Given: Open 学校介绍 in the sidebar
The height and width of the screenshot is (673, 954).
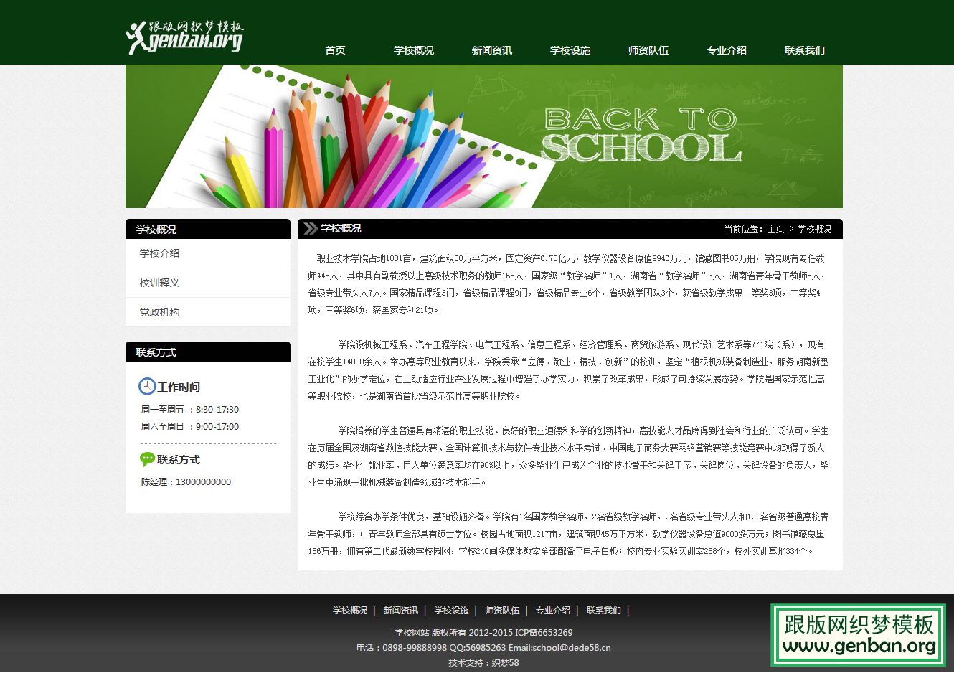Looking at the screenshot, I should (x=160, y=253).
